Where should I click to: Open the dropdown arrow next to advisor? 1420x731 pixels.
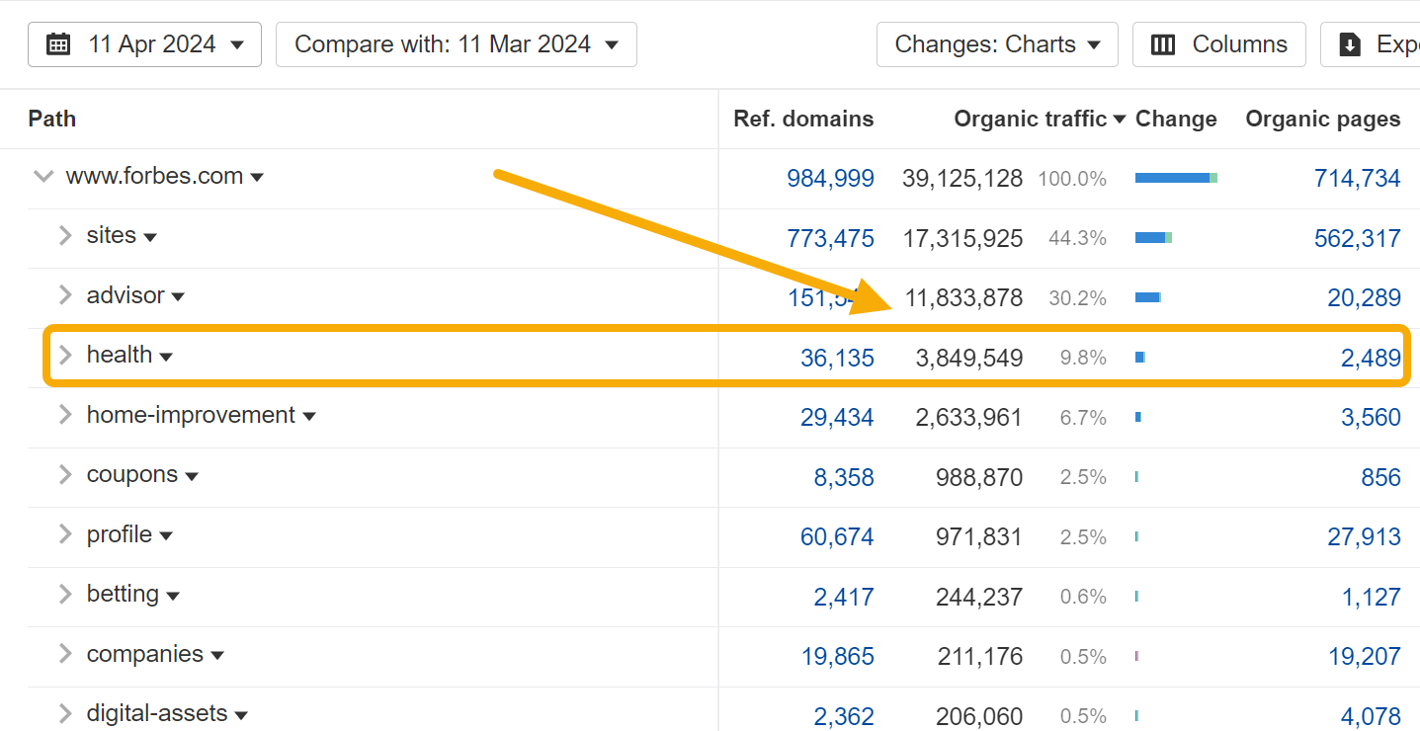click(179, 295)
